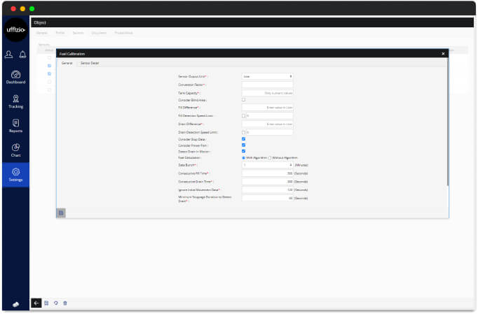Enable the Fill Detection Speed Limit checkbox
This screenshot has height=314, width=478.
point(244,116)
